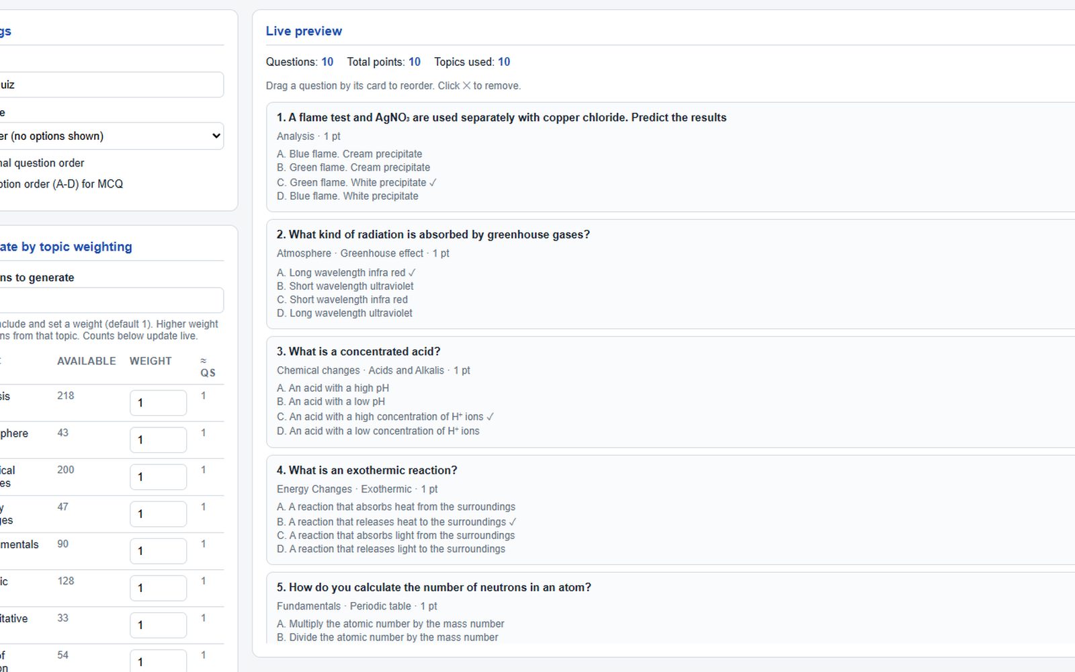Select question 3 title "What is a concentrated acid?"
Viewport: 1075px width, 672px height.
point(358,351)
